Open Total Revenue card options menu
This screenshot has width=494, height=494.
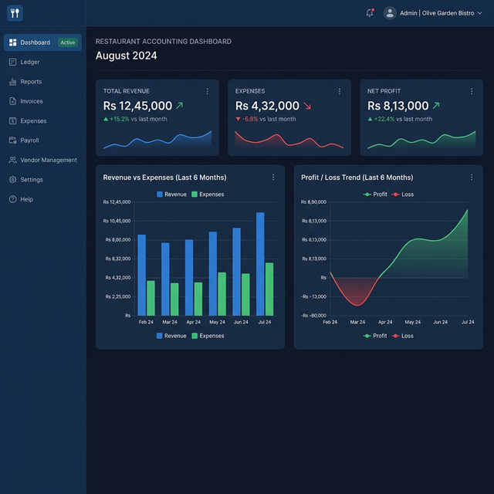click(208, 91)
